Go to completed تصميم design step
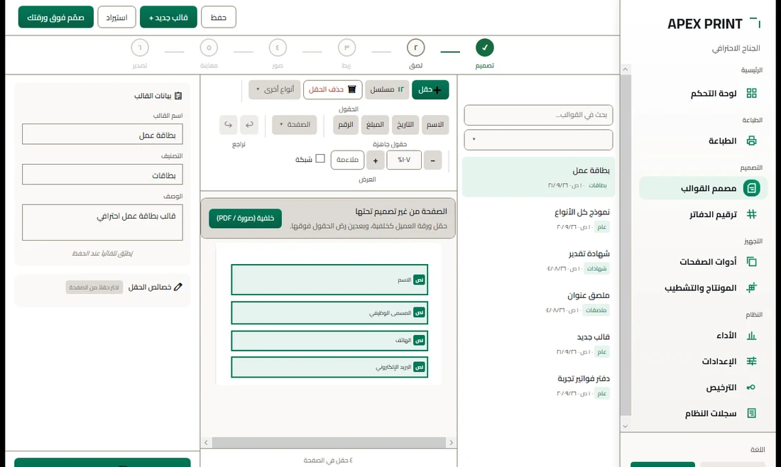The height and width of the screenshot is (467, 781). click(x=485, y=48)
